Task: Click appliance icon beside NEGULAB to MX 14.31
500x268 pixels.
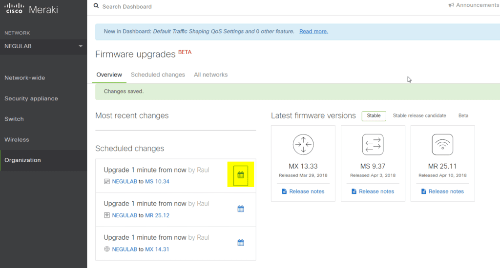Action: (x=107, y=249)
